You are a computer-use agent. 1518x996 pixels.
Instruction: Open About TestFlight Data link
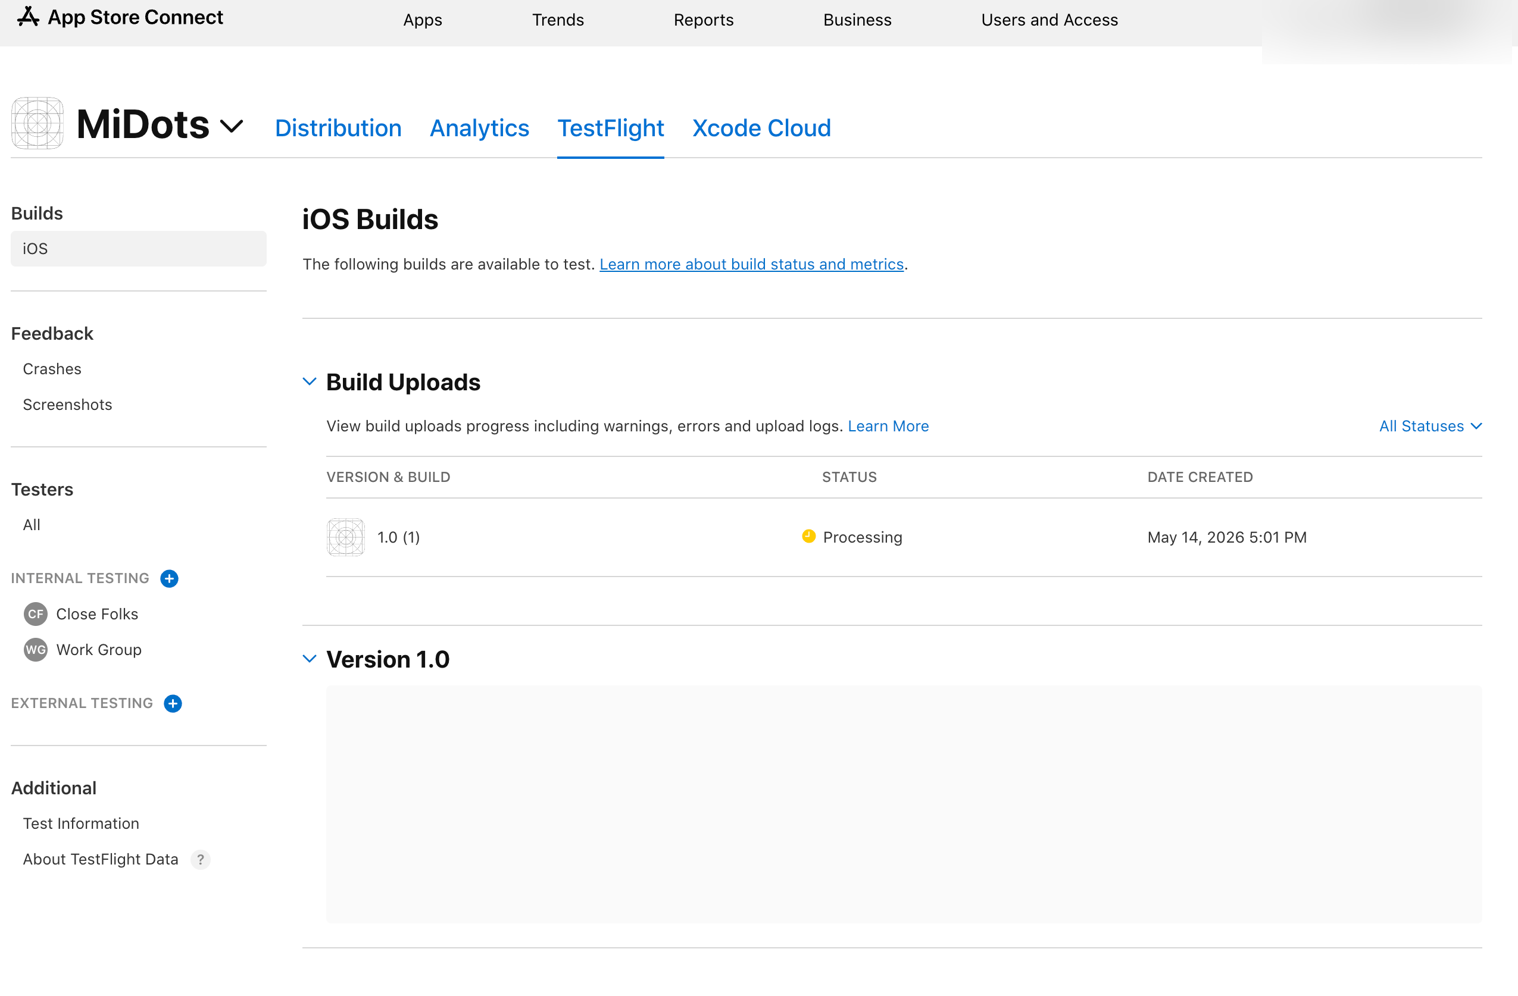(x=101, y=860)
